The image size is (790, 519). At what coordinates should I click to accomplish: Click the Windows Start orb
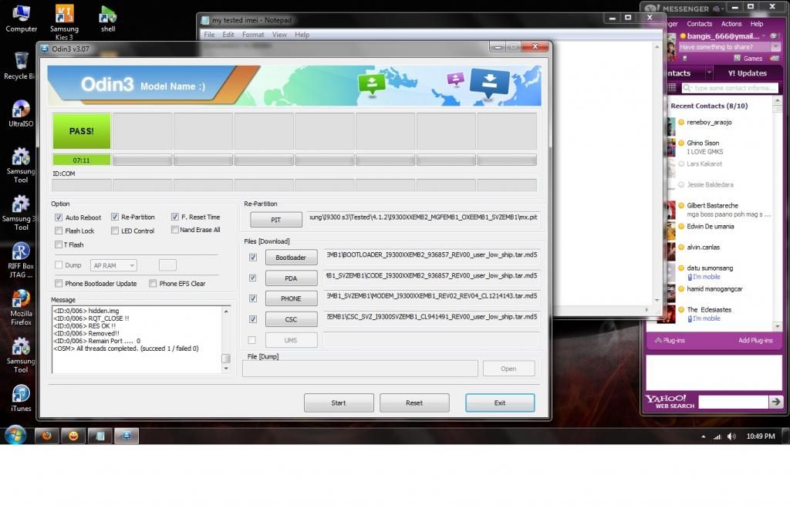[x=15, y=436]
